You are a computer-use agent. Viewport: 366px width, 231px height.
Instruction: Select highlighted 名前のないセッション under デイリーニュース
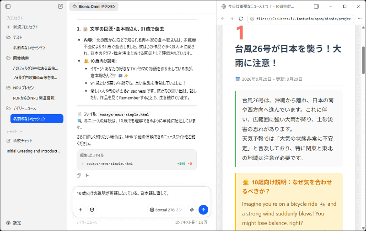coord(37,119)
